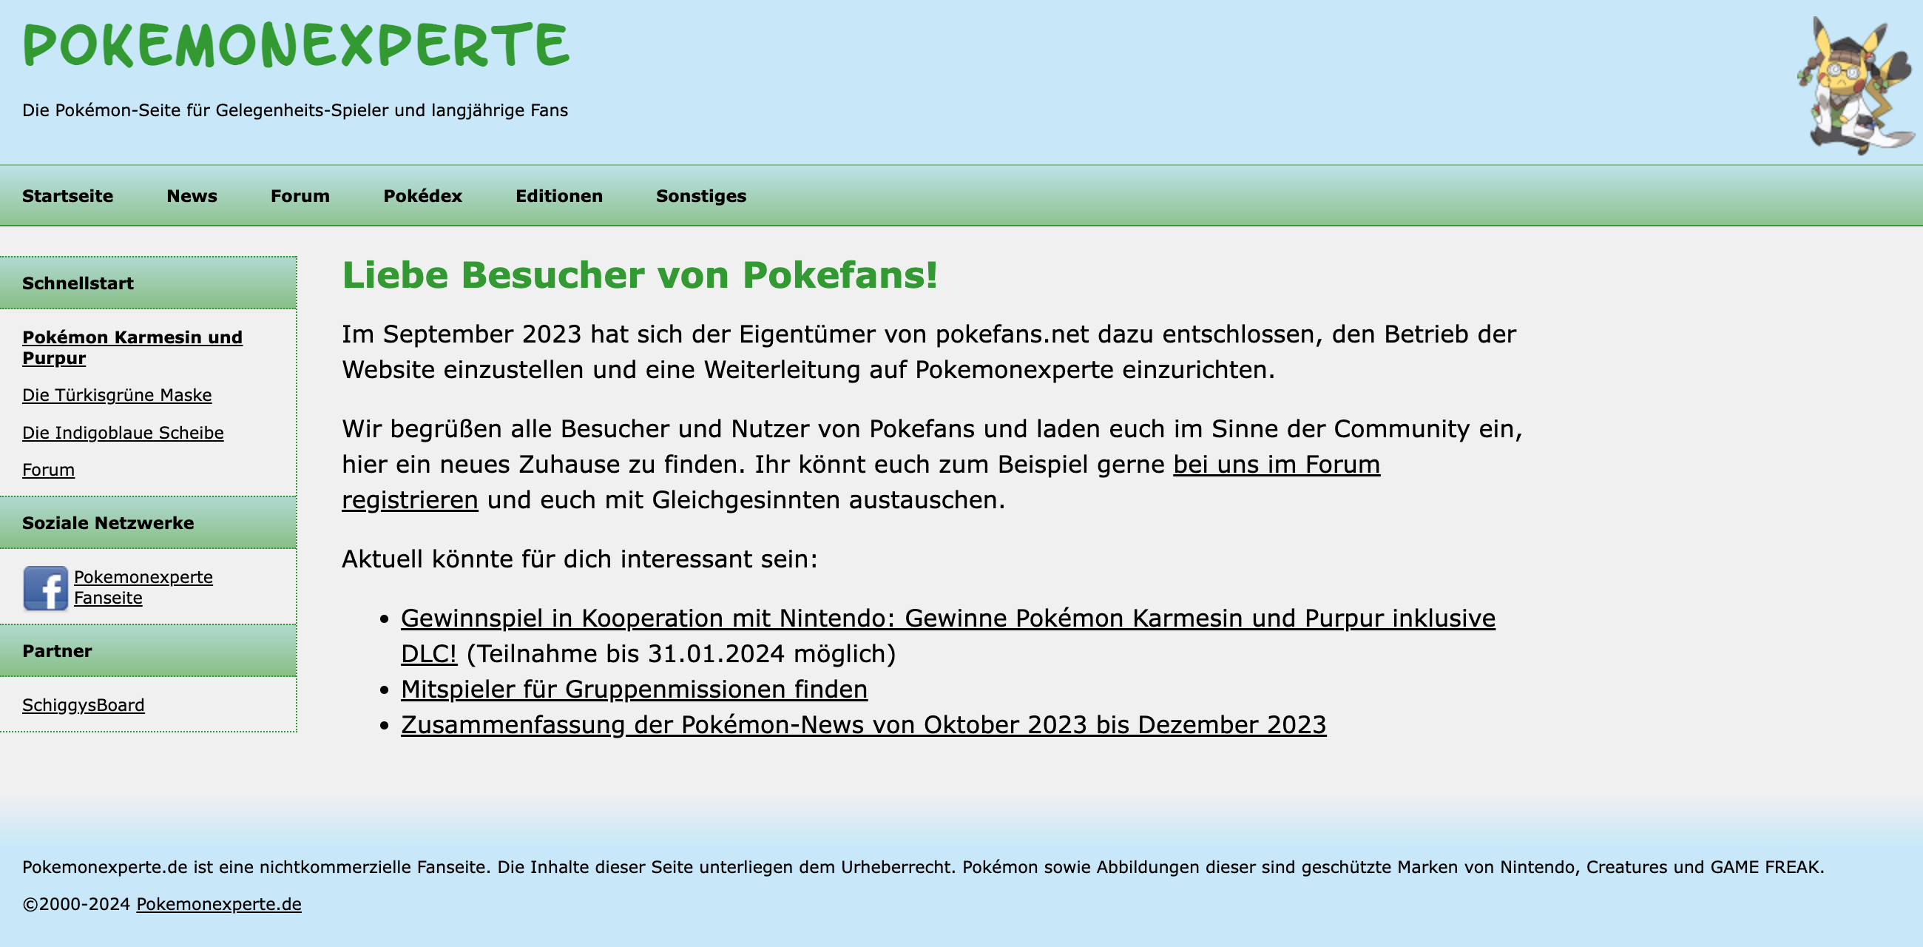This screenshot has width=1923, height=947.
Task: Open the Editionen menu
Action: [x=559, y=195]
